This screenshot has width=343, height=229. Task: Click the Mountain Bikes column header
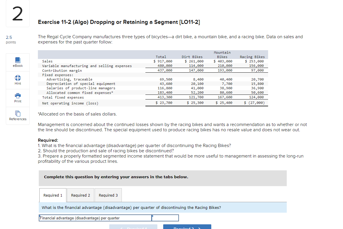pos(222,55)
